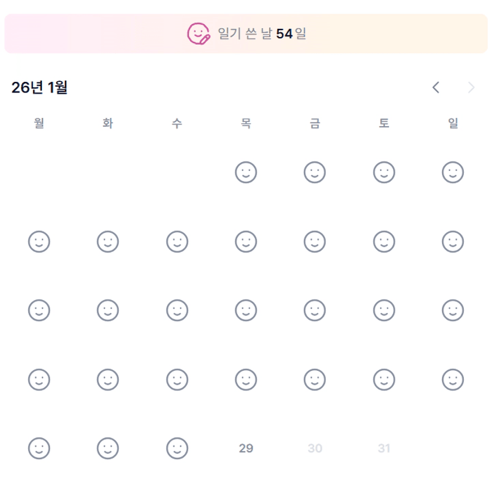The image size is (488, 504).
Task: Open the third-row smiley under 수 column
Action: pos(177,311)
